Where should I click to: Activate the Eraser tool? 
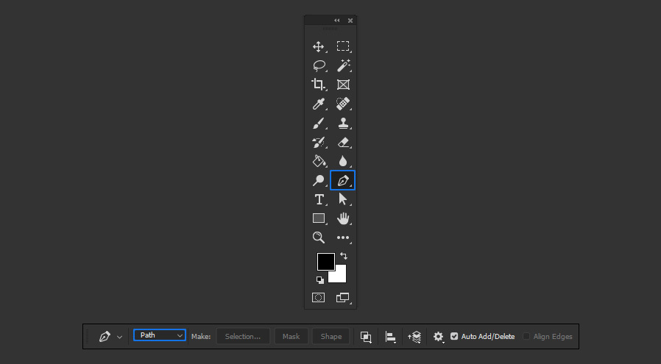tap(343, 143)
